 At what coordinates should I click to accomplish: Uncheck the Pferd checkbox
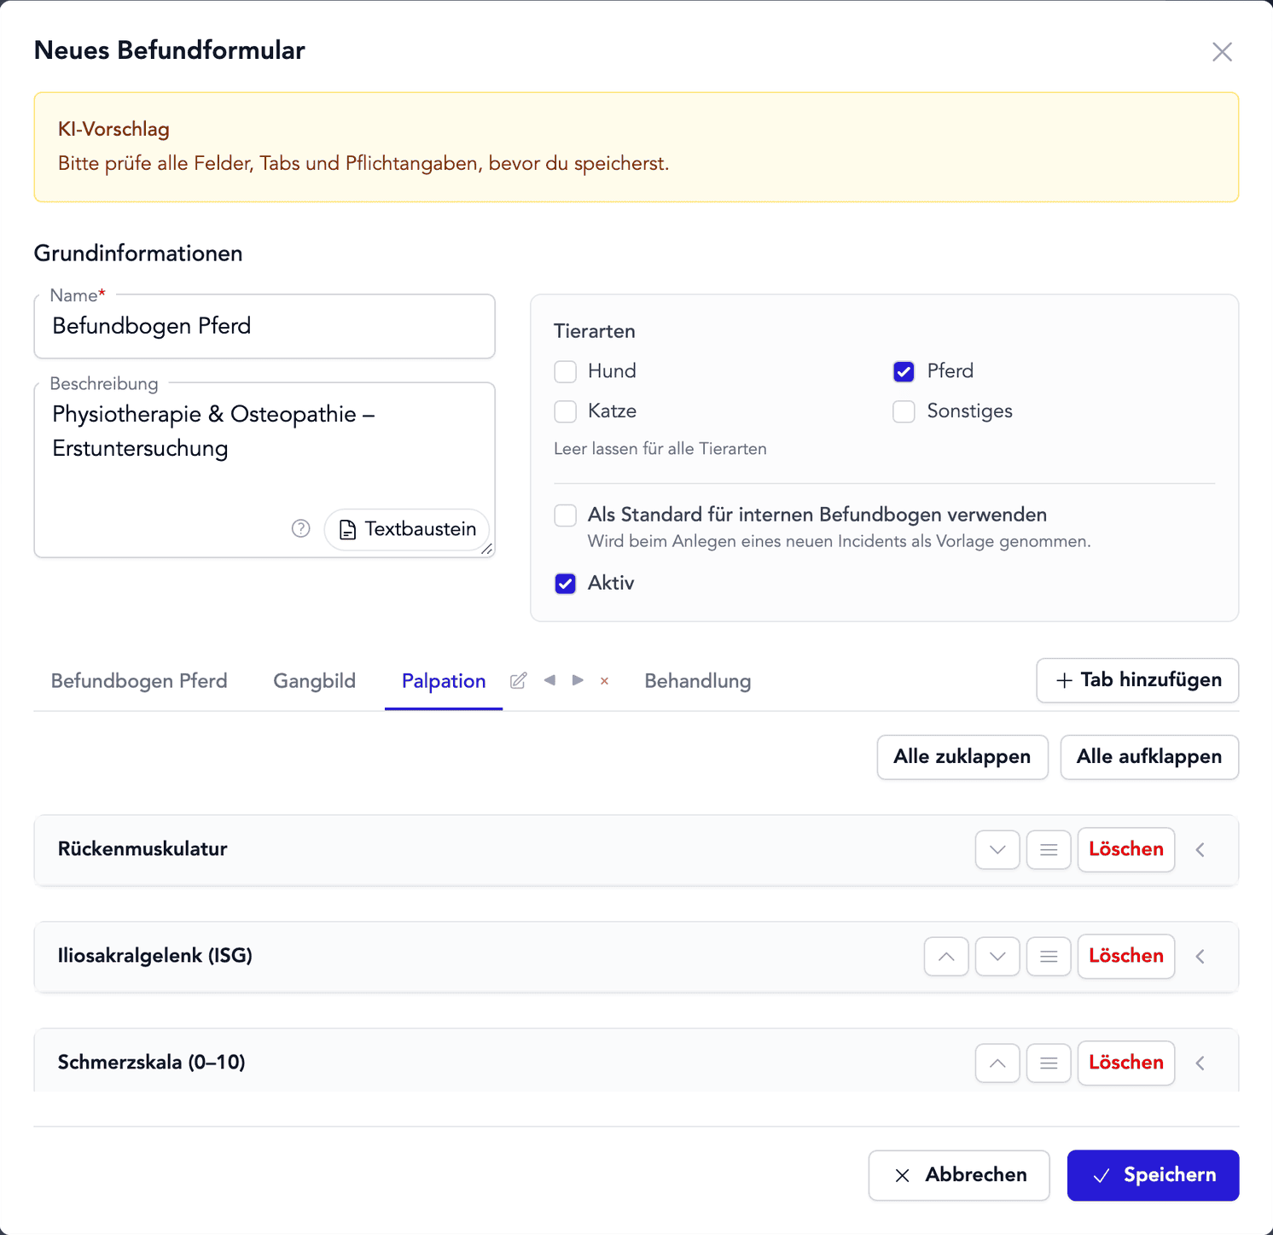tap(904, 371)
